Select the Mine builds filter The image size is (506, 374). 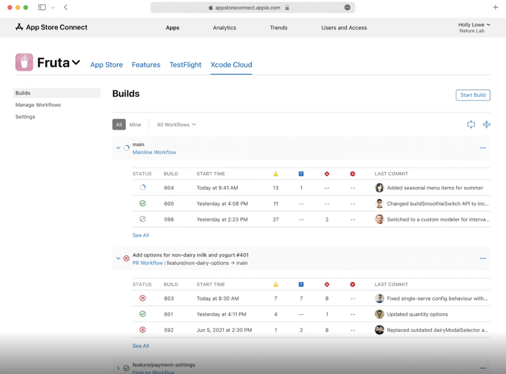click(x=135, y=124)
